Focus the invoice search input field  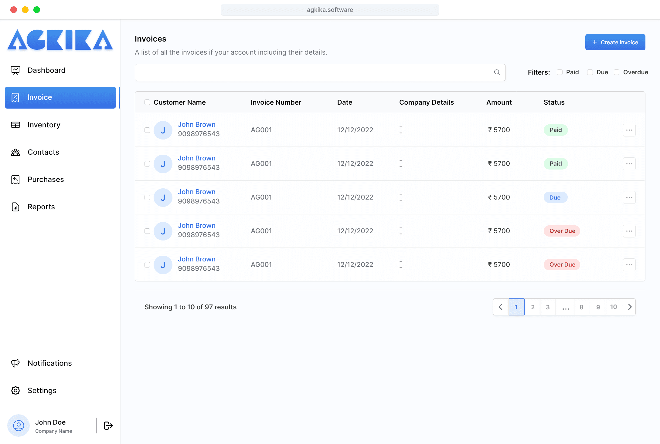click(313, 72)
